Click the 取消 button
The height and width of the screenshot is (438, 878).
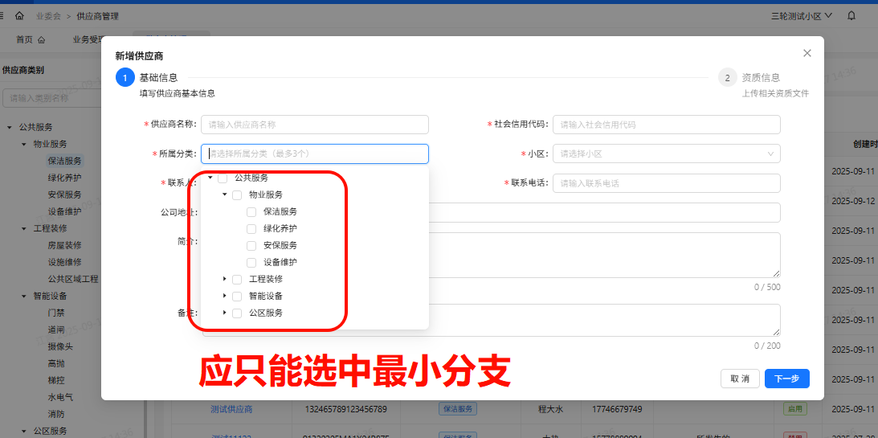[740, 379]
